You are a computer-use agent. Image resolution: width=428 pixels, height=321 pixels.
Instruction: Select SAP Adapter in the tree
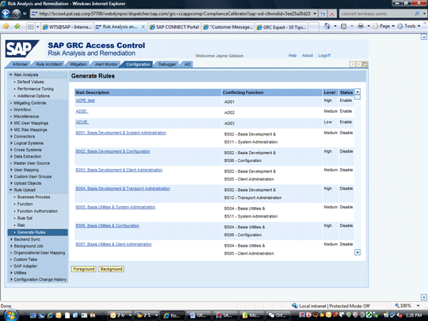click(x=25, y=266)
